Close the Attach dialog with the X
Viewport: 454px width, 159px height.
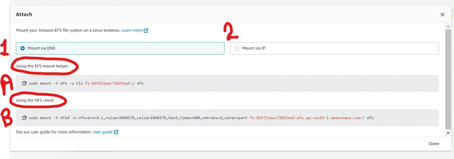pyautogui.click(x=442, y=14)
